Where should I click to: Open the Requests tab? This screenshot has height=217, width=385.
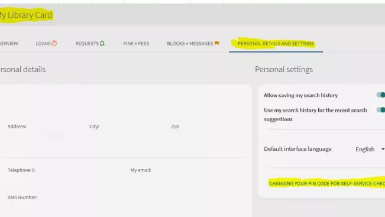point(90,44)
